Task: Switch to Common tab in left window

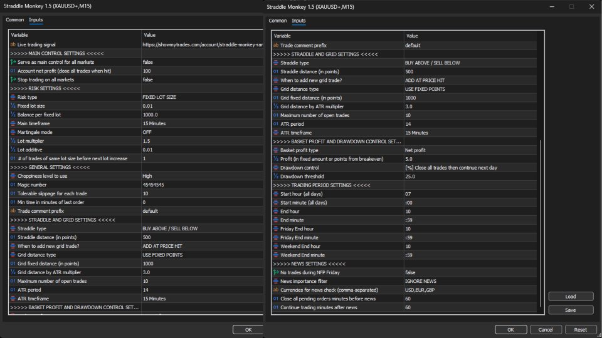Action: coord(14,20)
